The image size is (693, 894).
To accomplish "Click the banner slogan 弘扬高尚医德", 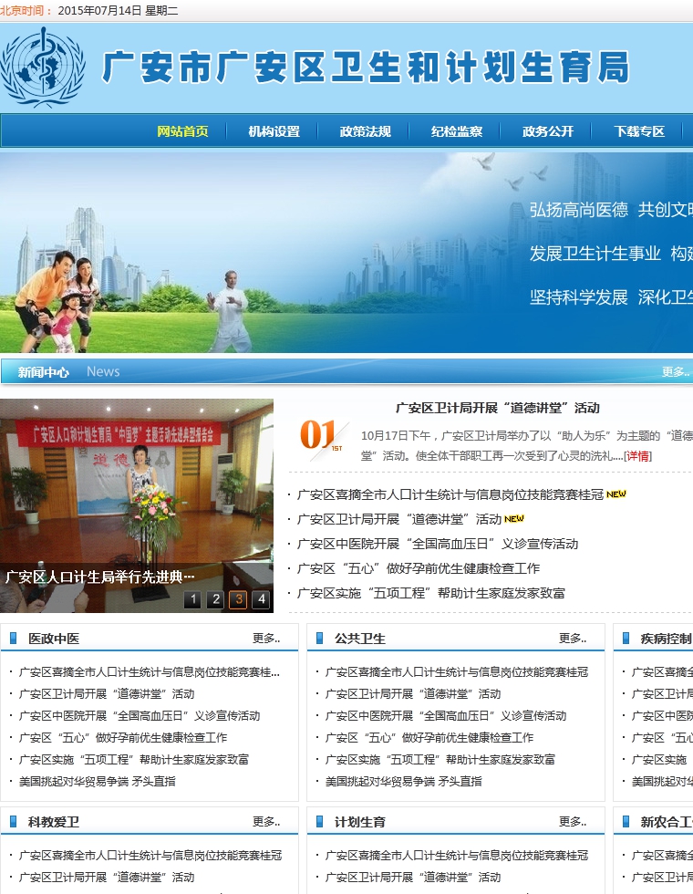I will click(578, 209).
